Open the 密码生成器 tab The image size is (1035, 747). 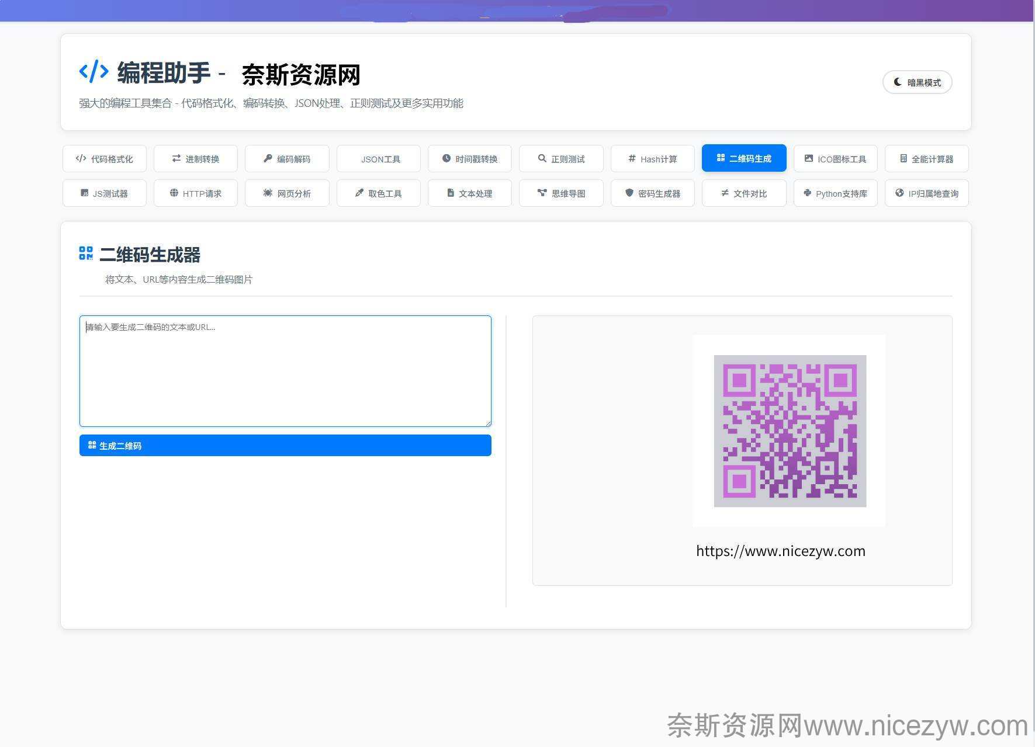point(653,193)
